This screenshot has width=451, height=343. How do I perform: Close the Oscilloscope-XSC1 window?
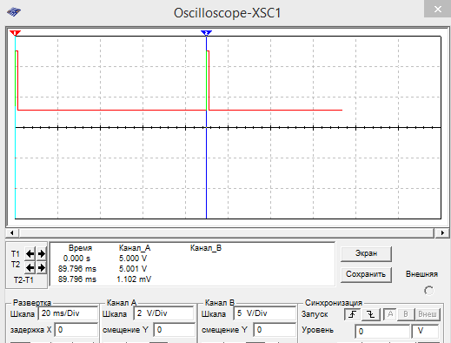coord(437,10)
